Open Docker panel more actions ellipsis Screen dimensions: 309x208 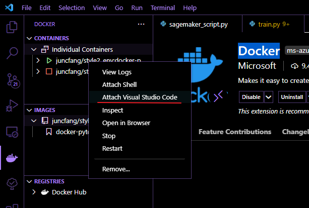tap(141, 24)
